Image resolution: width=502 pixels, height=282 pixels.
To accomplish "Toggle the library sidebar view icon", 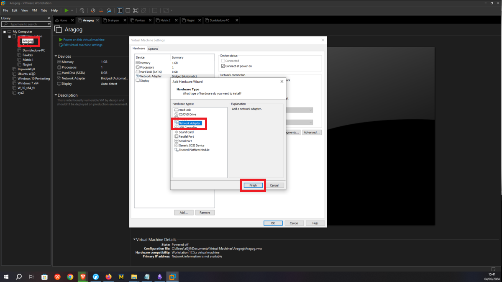I will point(120,10).
